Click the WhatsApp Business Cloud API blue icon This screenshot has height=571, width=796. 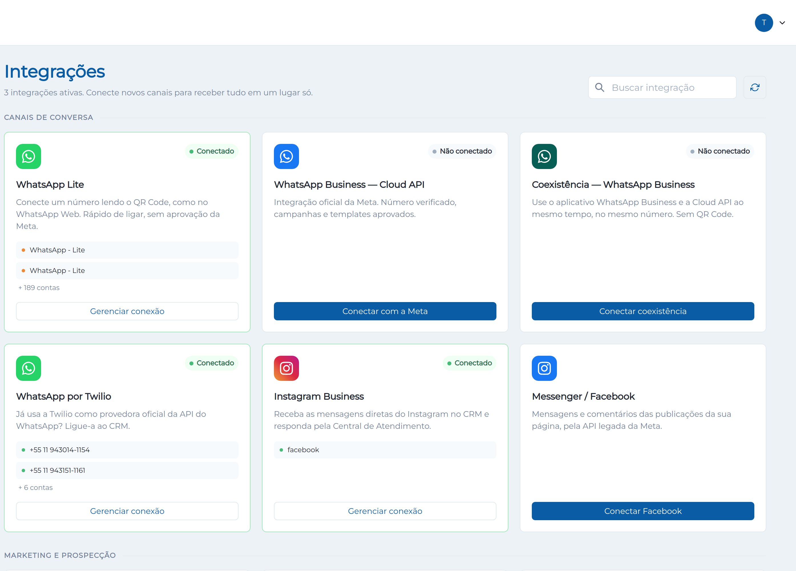286,156
